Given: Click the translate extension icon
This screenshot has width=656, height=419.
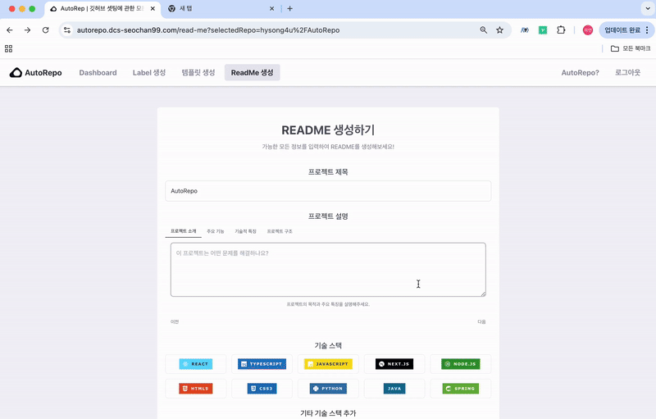Looking at the screenshot, I should coord(524,30).
